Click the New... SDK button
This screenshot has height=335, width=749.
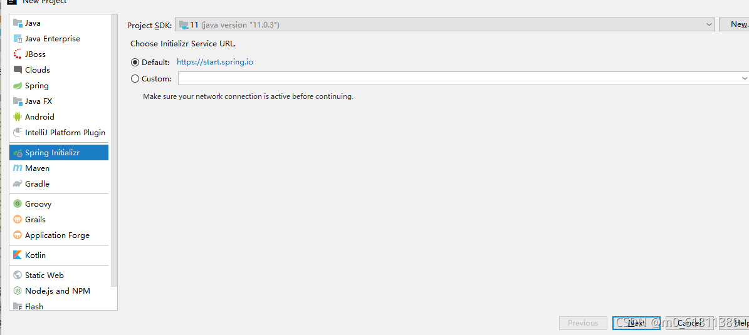tap(734, 24)
